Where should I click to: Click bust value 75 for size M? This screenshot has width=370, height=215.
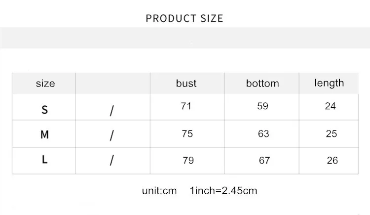(187, 133)
